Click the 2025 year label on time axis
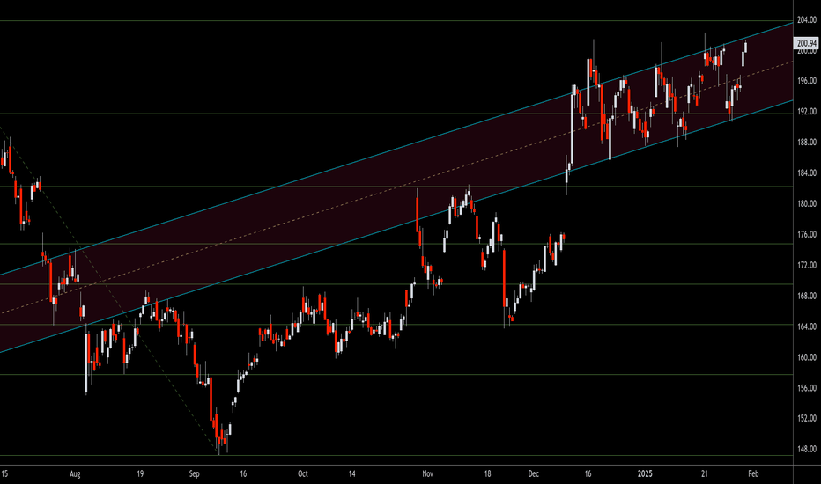Screen dimensions: 821x484 [x=645, y=474]
